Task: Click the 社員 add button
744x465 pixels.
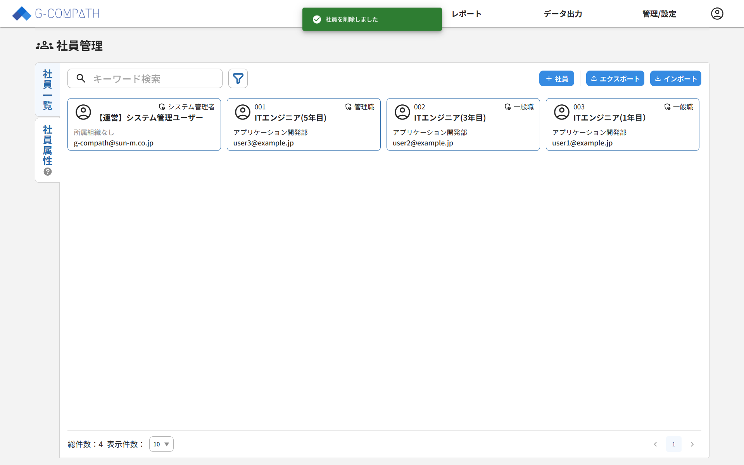Action: 556,78
